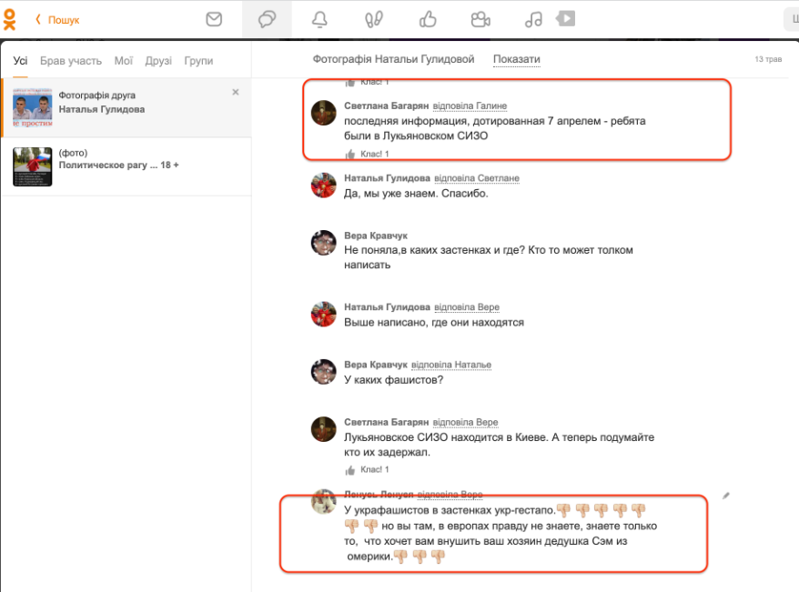Open the thumbs-up events icon
799x592 pixels.
click(428, 19)
